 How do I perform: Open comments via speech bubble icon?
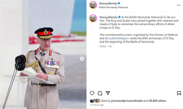click(100, 93)
